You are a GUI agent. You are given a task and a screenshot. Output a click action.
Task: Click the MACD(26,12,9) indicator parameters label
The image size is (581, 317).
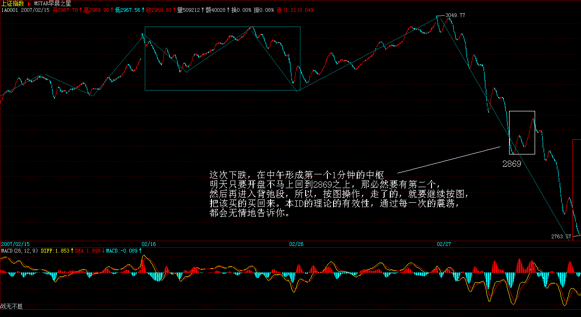(19, 250)
